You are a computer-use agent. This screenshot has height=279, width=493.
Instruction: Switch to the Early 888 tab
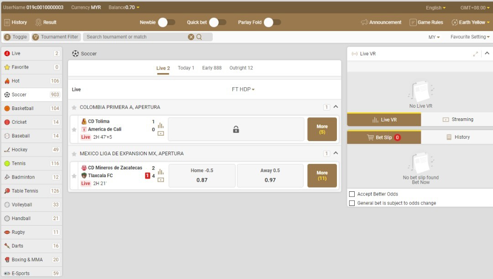[212, 68]
